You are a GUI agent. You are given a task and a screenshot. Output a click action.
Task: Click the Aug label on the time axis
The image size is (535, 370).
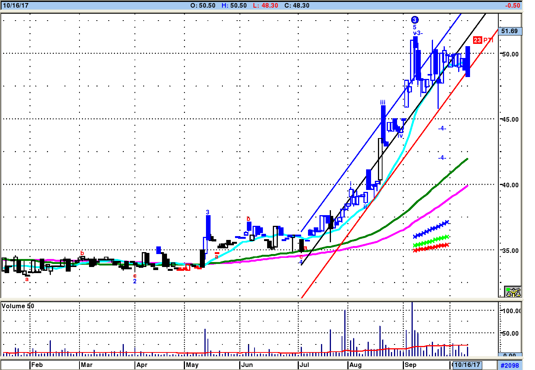coord(355,365)
